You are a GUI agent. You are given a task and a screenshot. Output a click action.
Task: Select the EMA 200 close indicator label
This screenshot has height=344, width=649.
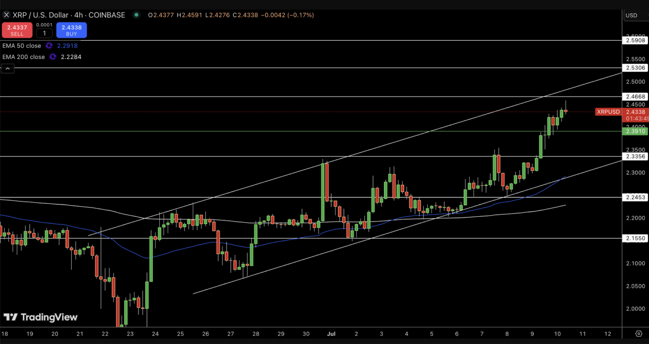(x=24, y=57)
